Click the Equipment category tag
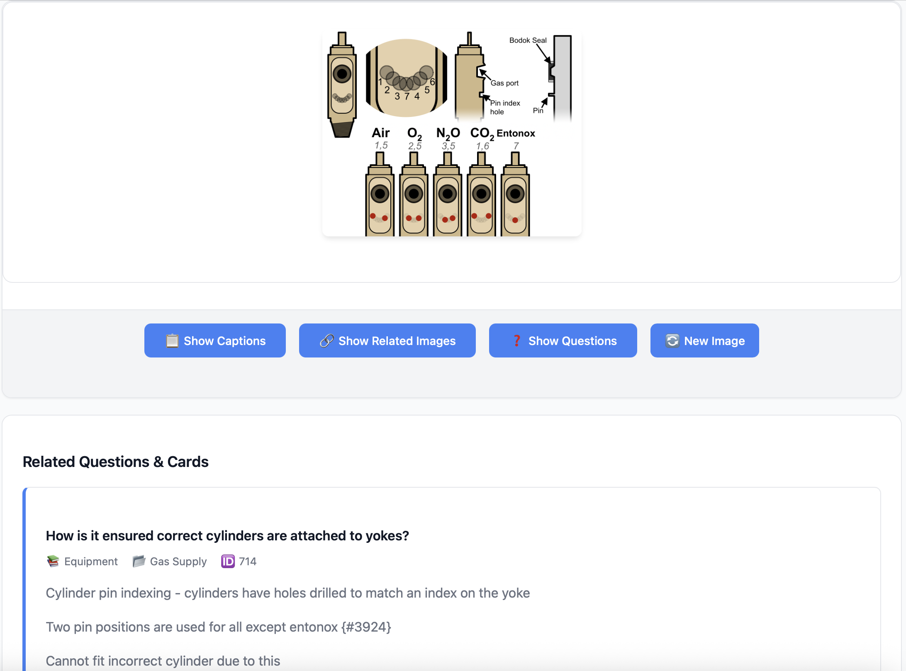The image size is (906, 671). point(90,561)
